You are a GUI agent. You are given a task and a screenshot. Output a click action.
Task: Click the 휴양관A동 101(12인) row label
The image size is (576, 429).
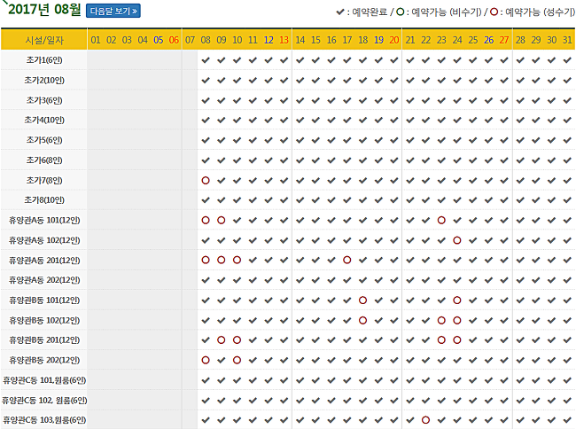click(x=44, y=220)
